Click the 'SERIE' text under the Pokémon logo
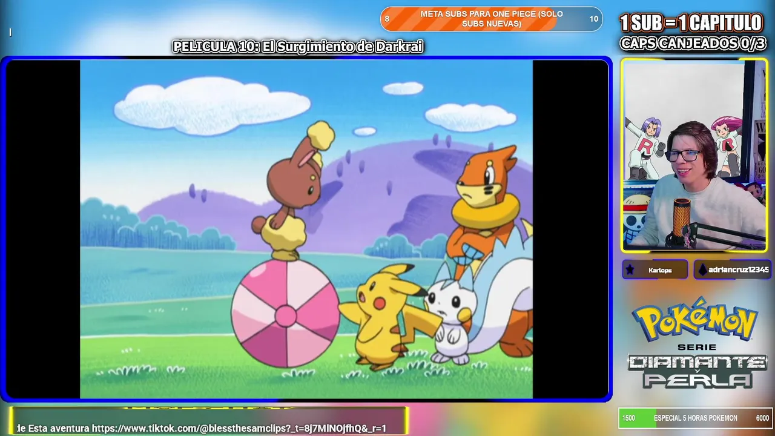Viewport: 775px width, 436px height. [x=696, y=347]
